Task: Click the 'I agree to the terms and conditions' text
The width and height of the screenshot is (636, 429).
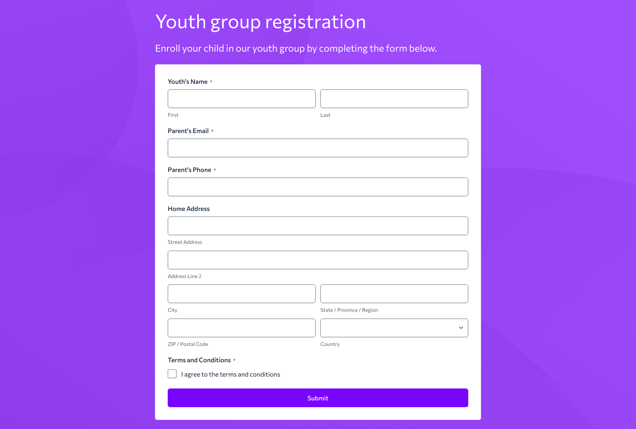Action: pos(231,374)
